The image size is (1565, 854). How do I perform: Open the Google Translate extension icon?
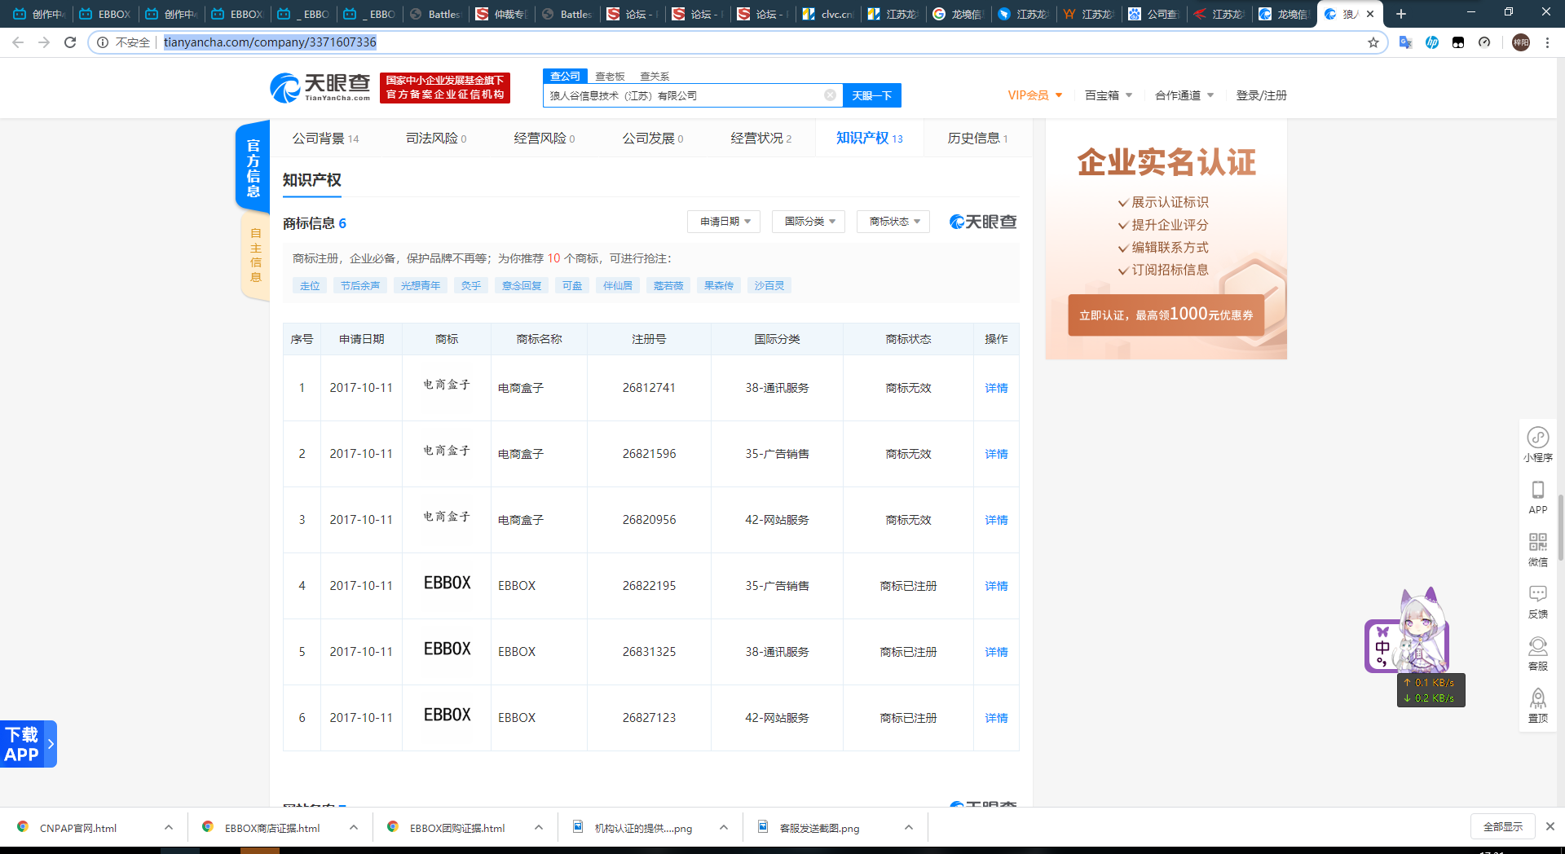point(1405,42)
